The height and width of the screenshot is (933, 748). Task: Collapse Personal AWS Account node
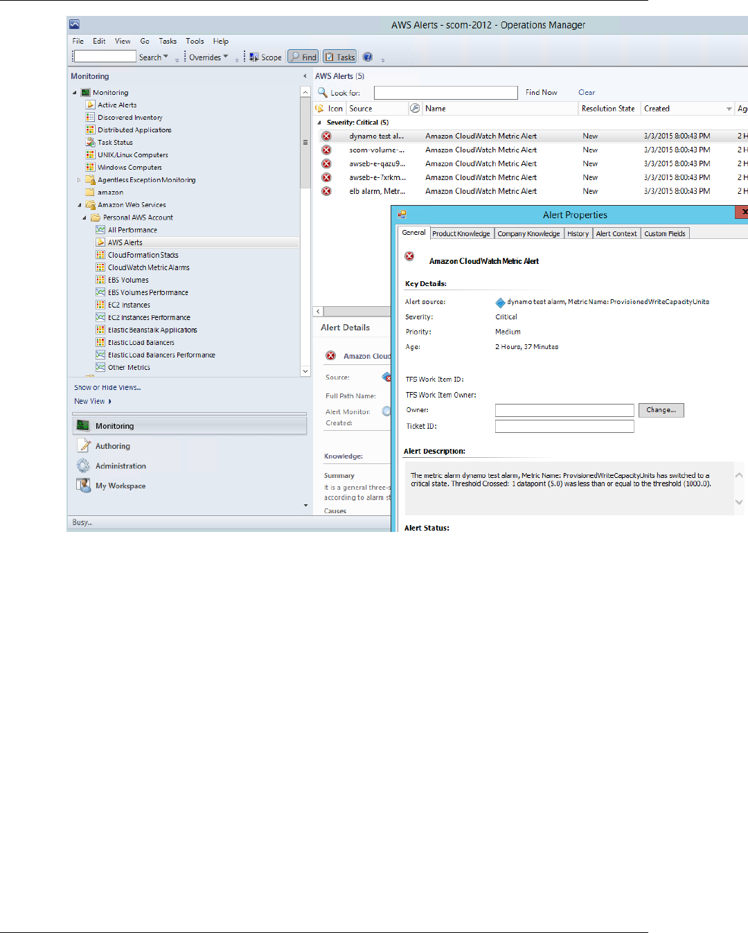(84, 217)
